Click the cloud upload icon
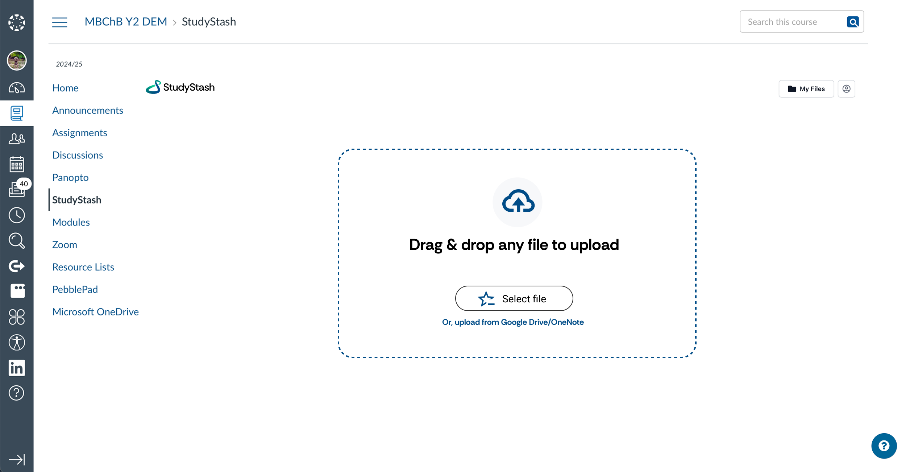914x472 pixels. [518, 202]
